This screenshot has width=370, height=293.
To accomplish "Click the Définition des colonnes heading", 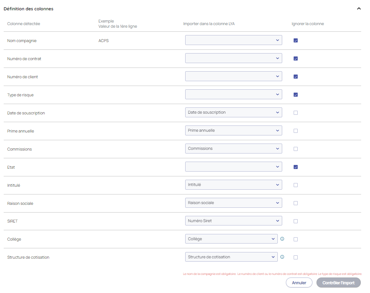I will [x=28, y=9].
